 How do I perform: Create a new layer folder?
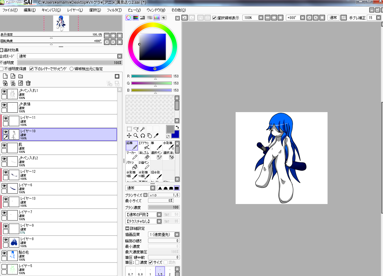[x=21, y=76]
